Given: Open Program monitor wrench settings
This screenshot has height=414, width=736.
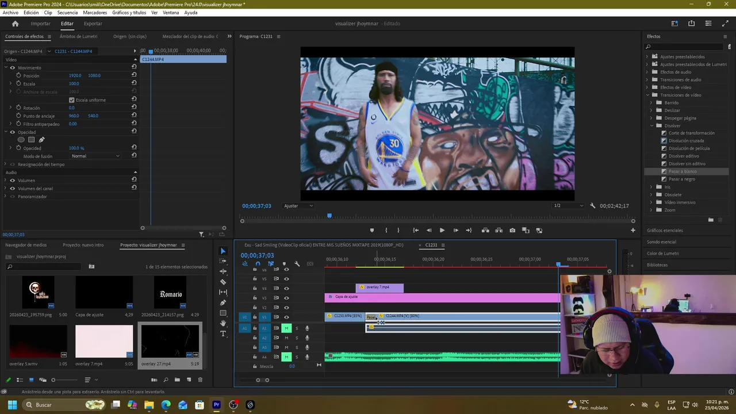Looking at the screenshot, I should point(593,206).
